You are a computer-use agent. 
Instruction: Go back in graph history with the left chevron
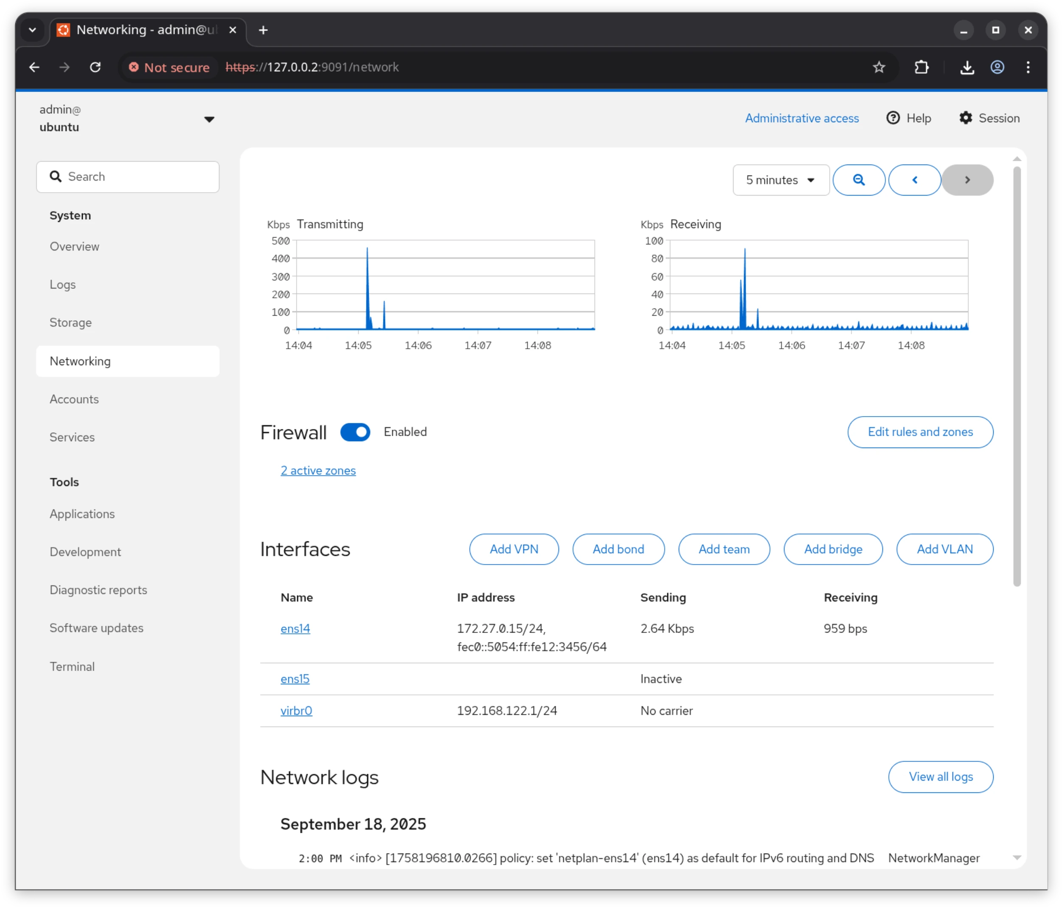914,180
